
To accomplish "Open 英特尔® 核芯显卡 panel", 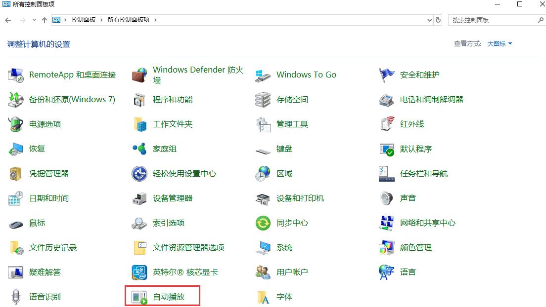I will tap(185, 272).
